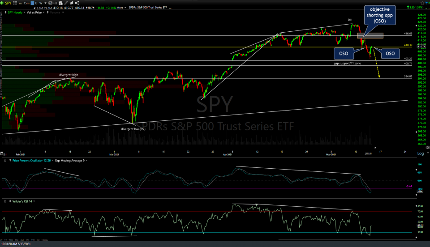Image resolution: width=430 pixels, height=247 pixels.
Task: Click the 'divergent high' chart annotation
Action: [x=69, y=75]
